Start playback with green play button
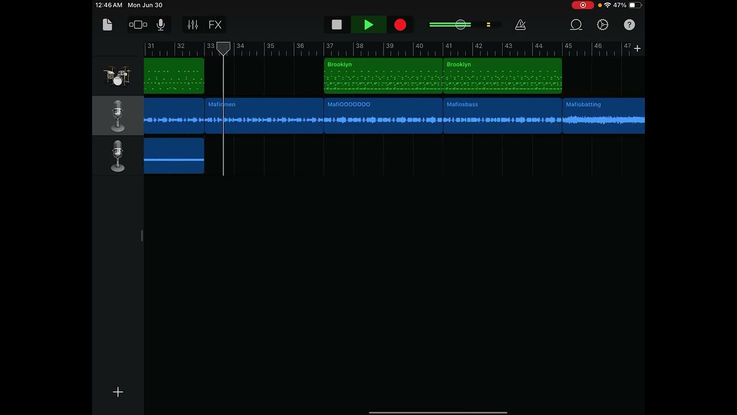 pyautogui.click(x=368, y=25)
